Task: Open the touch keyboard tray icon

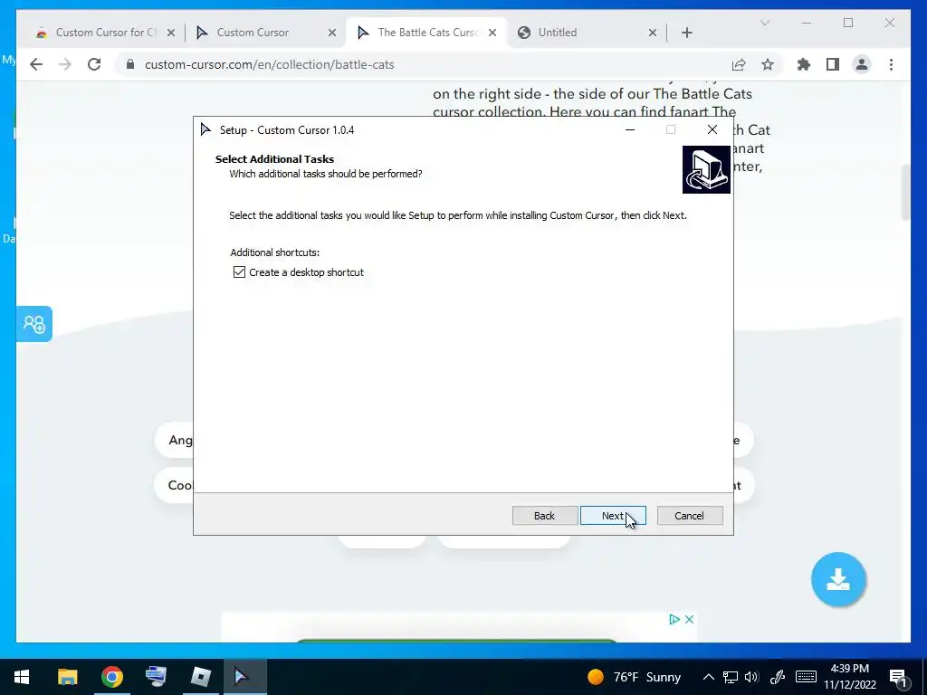Action: 806,677
